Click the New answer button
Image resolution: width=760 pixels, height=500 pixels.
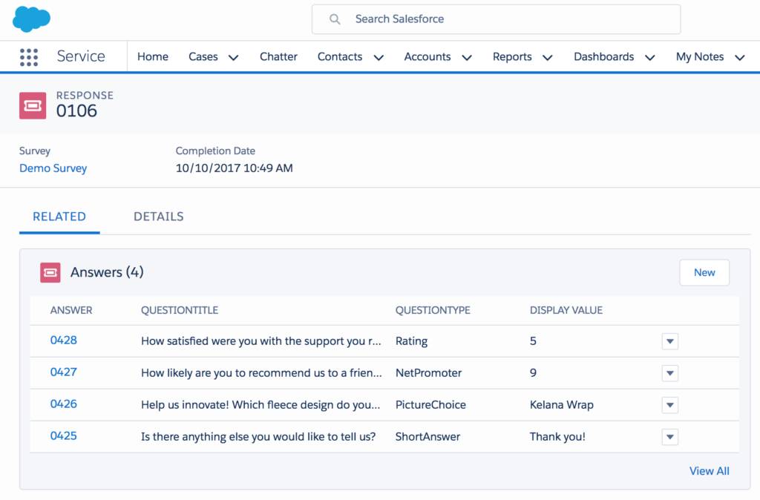click(x=704, y=272)
